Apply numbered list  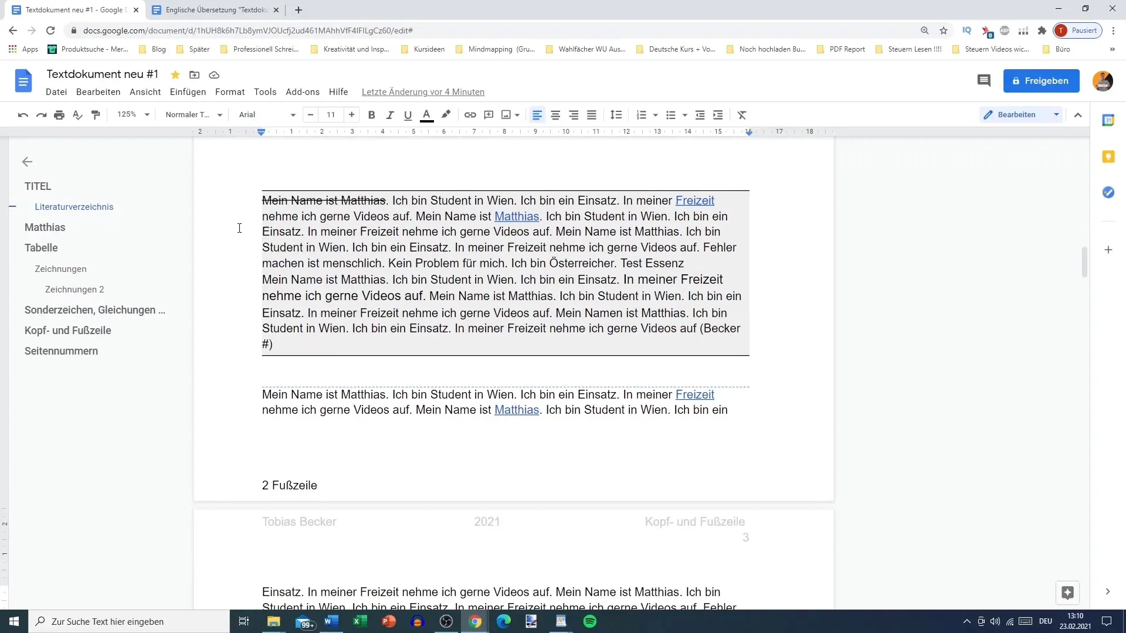pos(642,115)
